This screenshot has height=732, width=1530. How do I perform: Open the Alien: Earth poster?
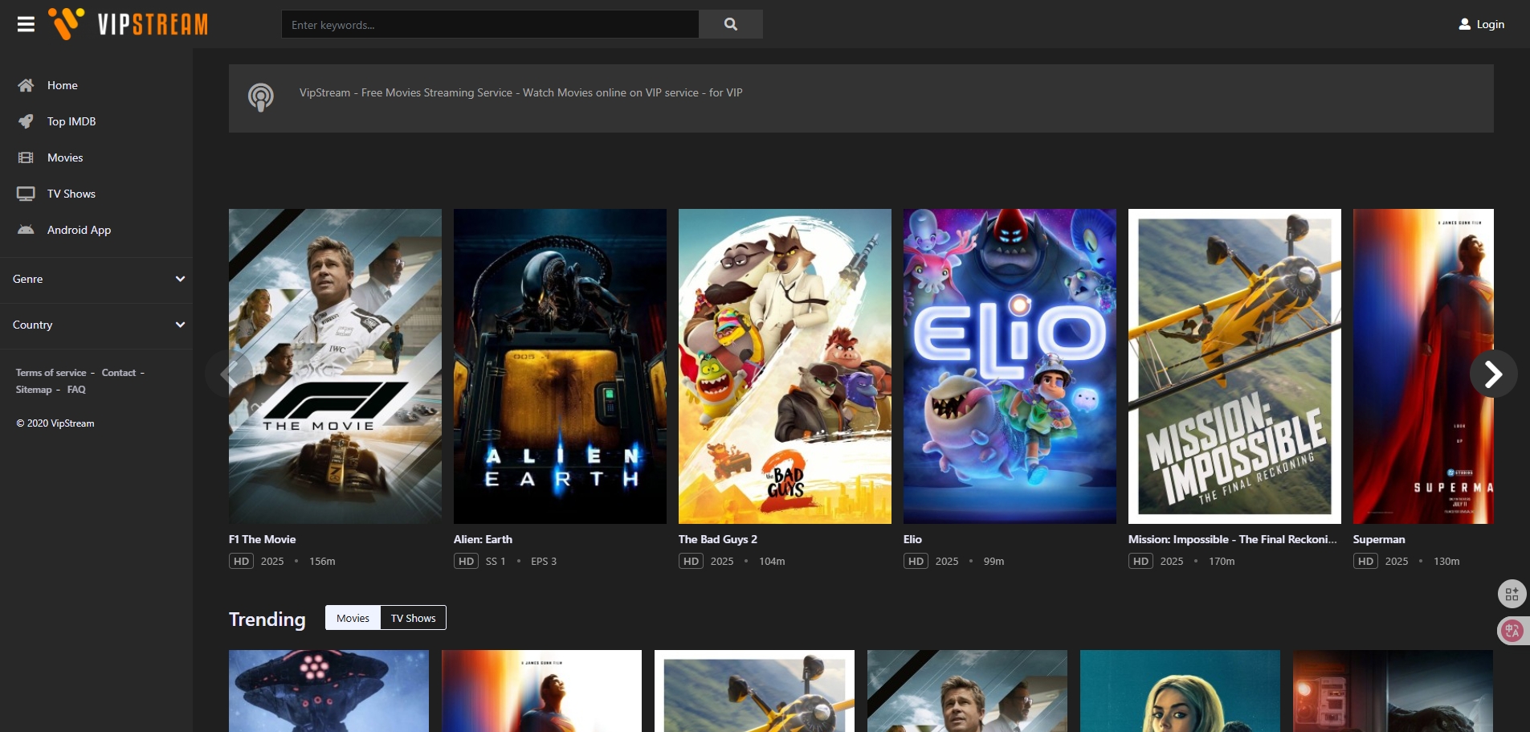coord(560,366)
